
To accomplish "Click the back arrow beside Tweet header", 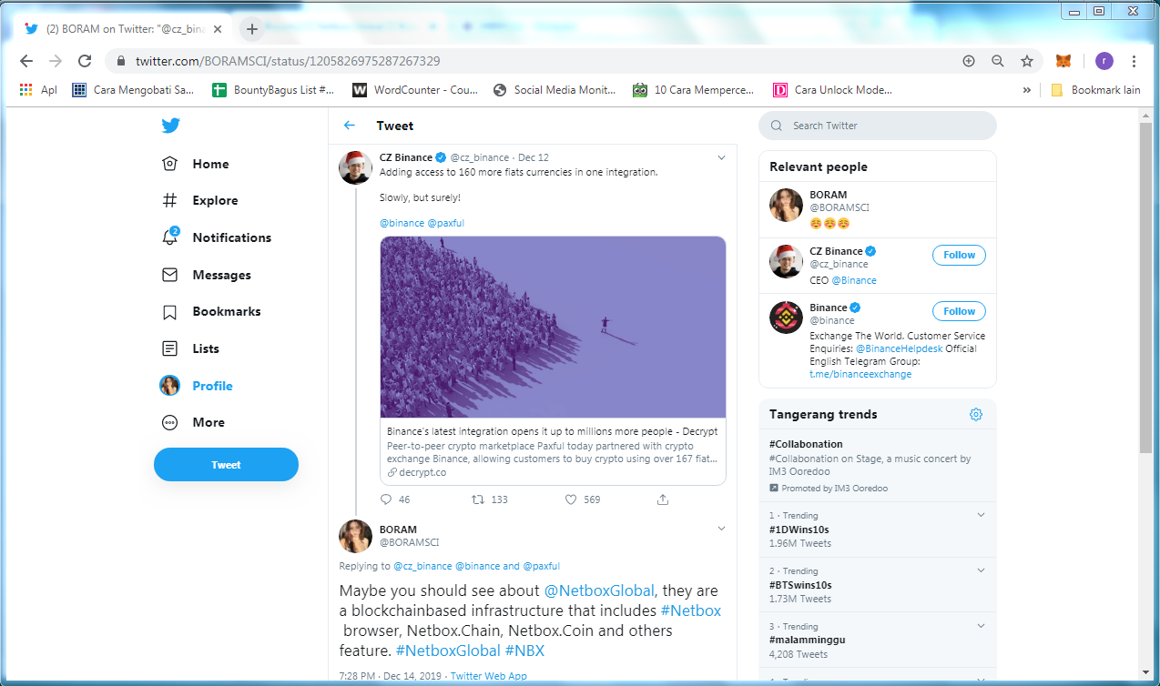I will (x=350, y=126).
